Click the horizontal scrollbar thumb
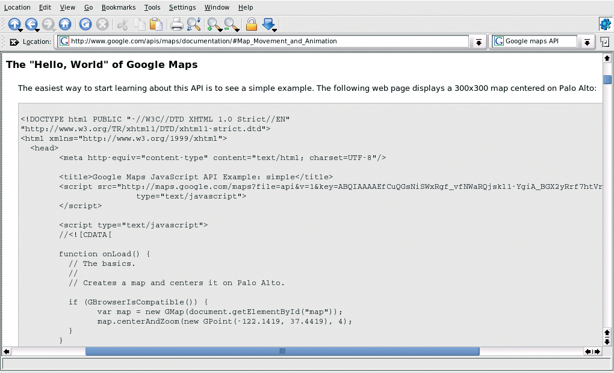This screenshot has height=373, width=614. [x=282, y=351]
